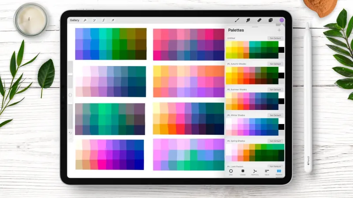Screen dimensions: 353x198
Task: Activate the Selection S-shaped tool
Action: click(x=104, y=20)
